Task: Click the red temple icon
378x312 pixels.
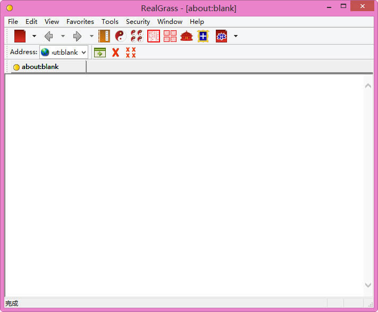Action: click(187, 36)
